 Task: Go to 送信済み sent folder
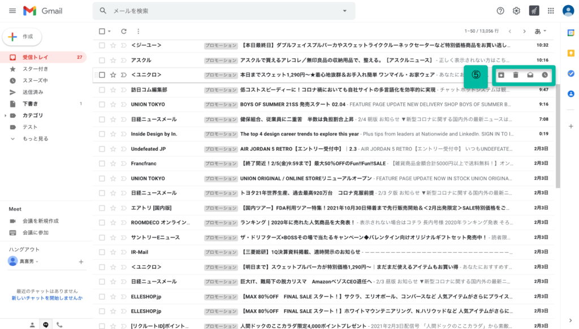[34, 92]
